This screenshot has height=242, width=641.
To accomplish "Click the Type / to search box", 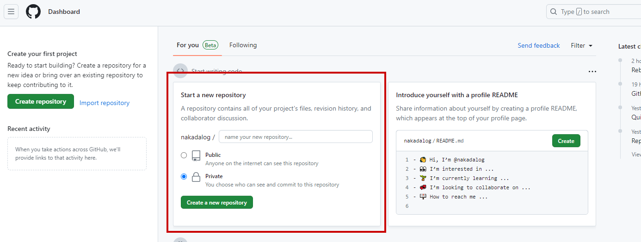I will (x=597, y=12).
